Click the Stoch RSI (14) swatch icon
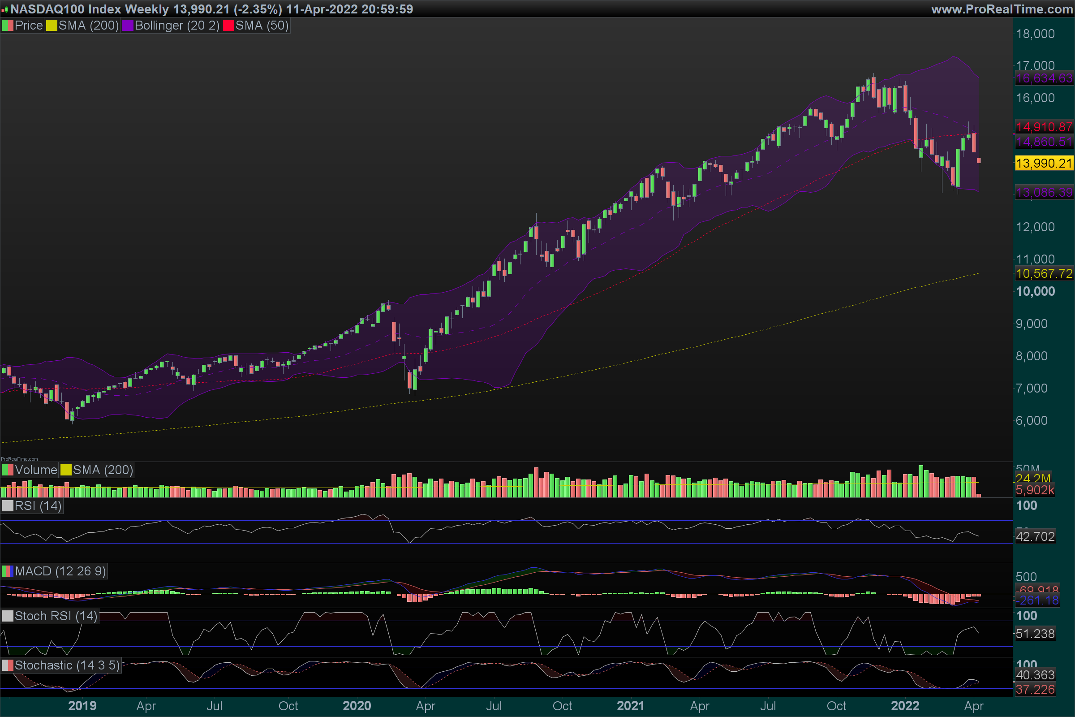1075x717 pixels. 8,616
